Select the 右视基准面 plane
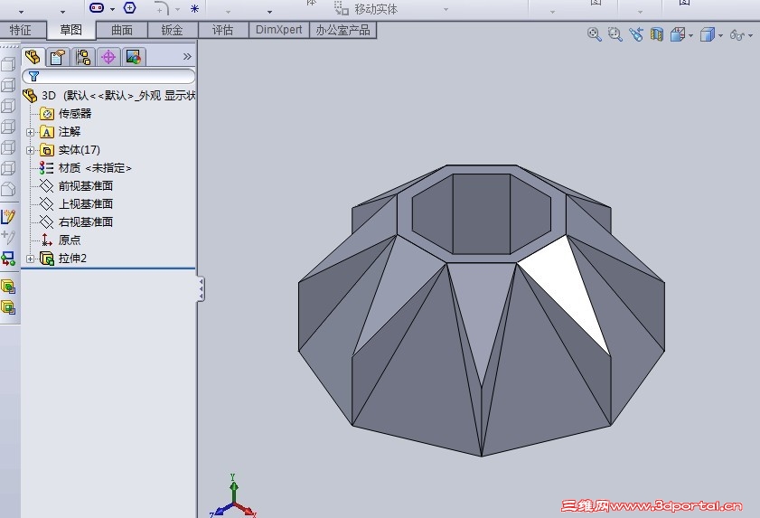This screenshot has height=518, width=760. (77, 221)
